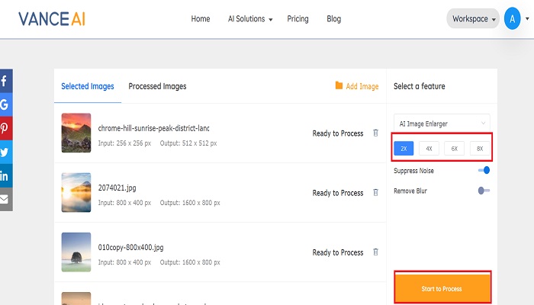Expand the AI Solutions menu
Image resolution: width=534 pixels, height=305 pixels.
[x=250, y=19]
